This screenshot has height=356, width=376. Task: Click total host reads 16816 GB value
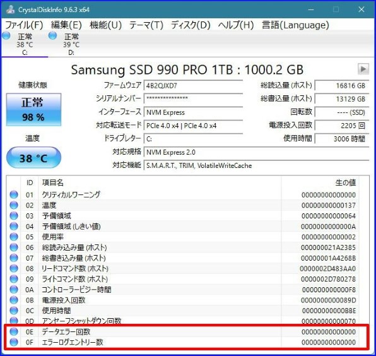pos(342,86)
